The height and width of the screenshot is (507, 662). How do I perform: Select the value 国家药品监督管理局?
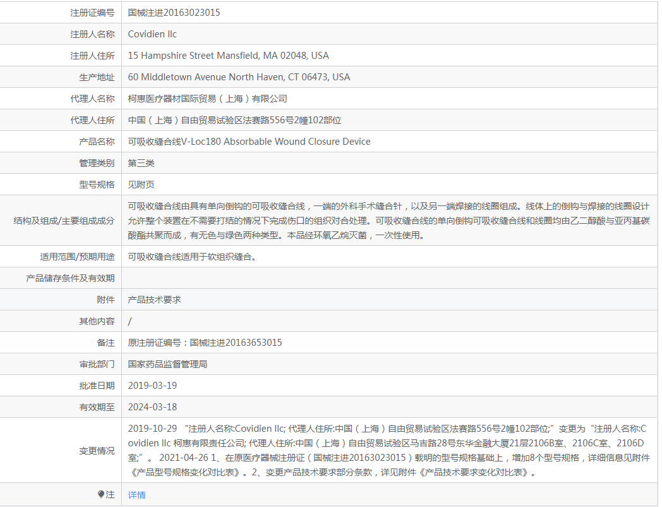click(x=167, y=364)
